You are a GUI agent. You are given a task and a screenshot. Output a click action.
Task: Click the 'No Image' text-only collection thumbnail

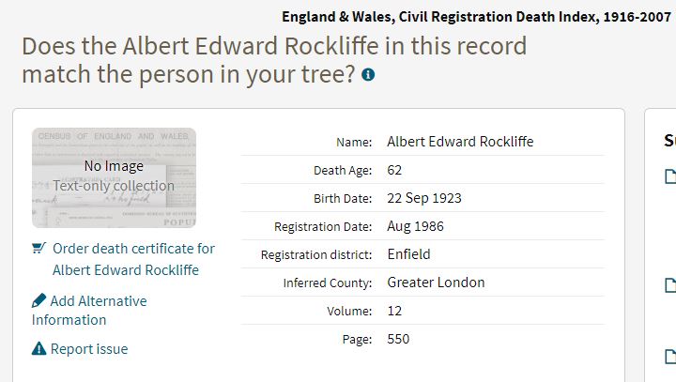pyautogui.click(x=114, y=177)
